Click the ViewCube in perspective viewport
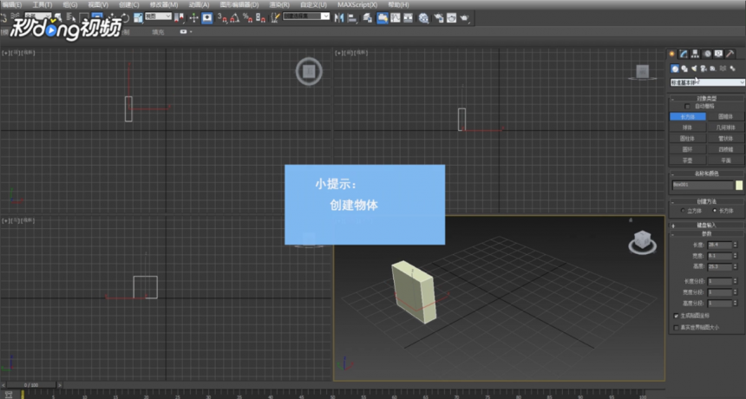746x399 pixels. (642, 241)
